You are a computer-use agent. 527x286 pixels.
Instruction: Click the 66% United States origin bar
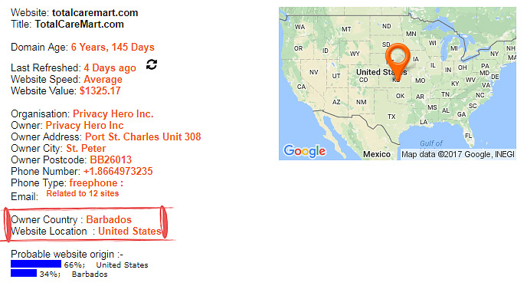click(36, 264)
